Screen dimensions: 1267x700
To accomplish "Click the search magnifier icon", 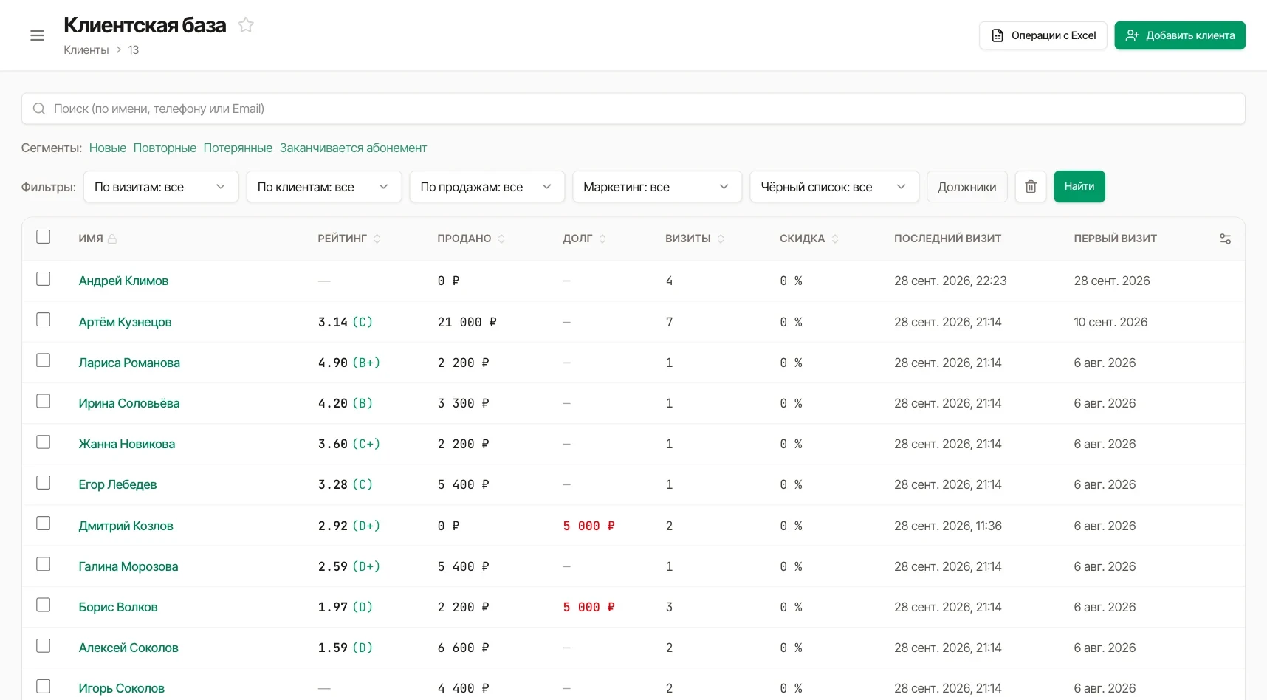I will point(39,109).
